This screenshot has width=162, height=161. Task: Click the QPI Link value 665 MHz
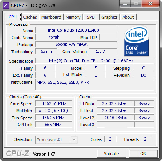coord(53,125)
